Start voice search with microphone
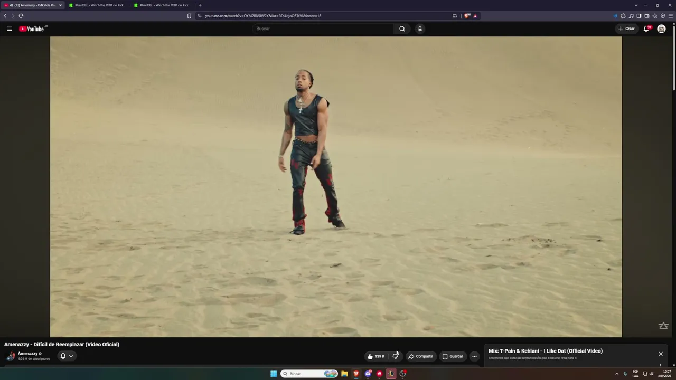Screen dimensions: 676x380 click(x=420, y=28)
